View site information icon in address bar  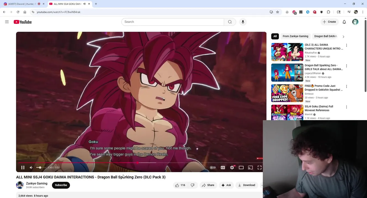coord(33,12)
